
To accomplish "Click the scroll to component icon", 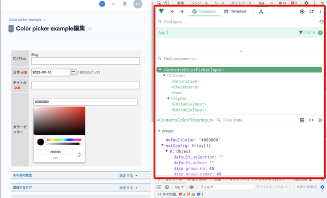I will (x=302, y=120).
